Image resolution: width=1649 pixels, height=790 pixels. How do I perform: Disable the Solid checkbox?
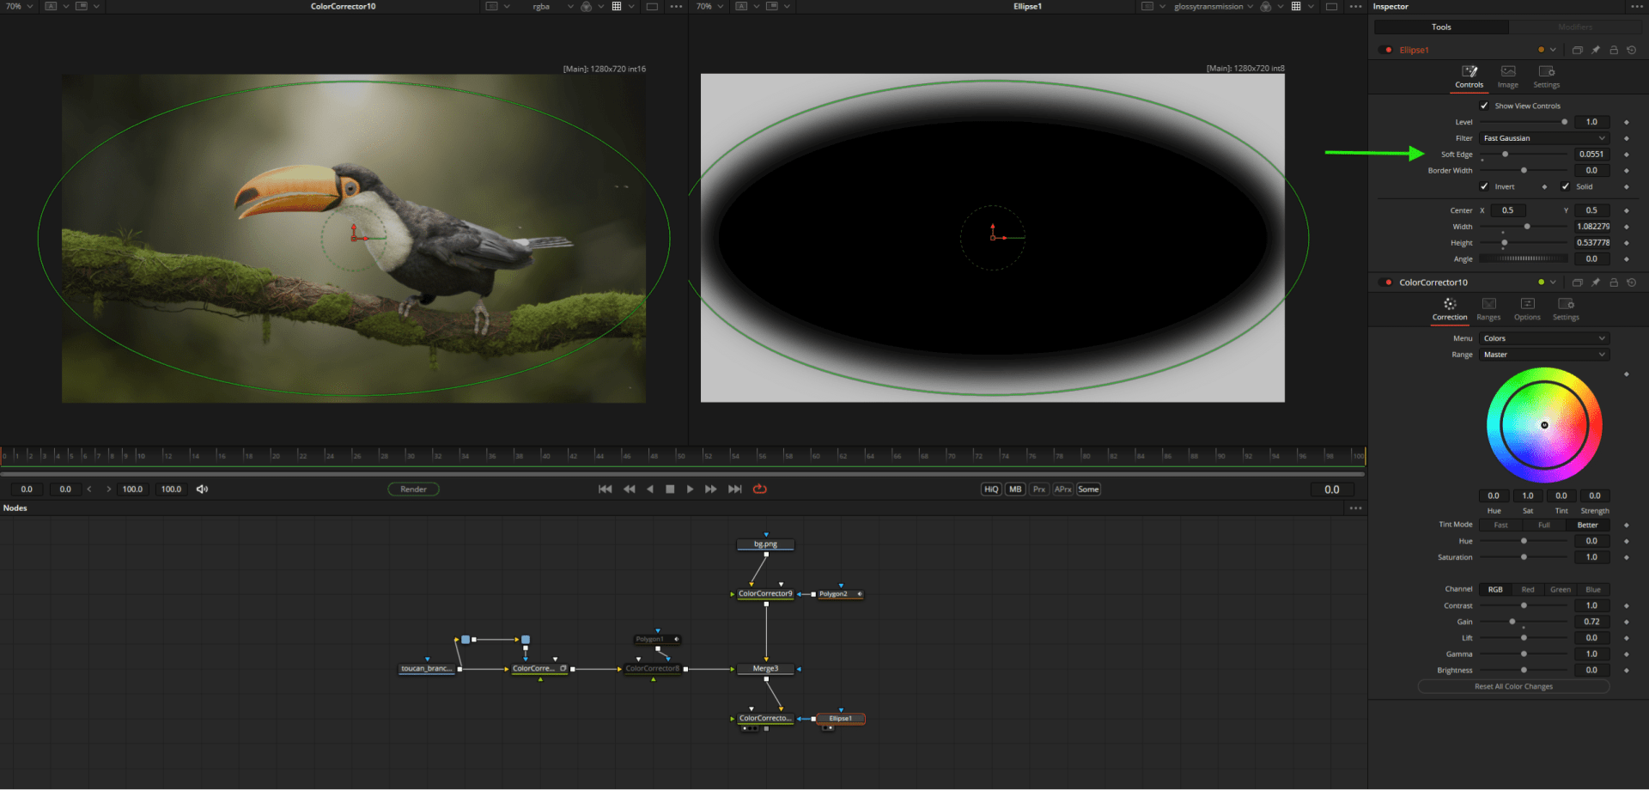tap(1566, 186)
